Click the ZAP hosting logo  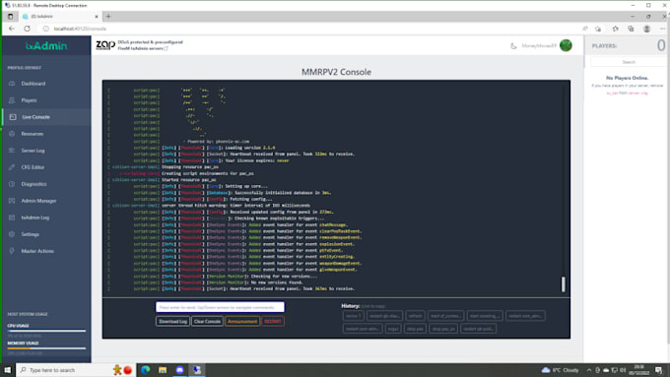pos(105,45)
